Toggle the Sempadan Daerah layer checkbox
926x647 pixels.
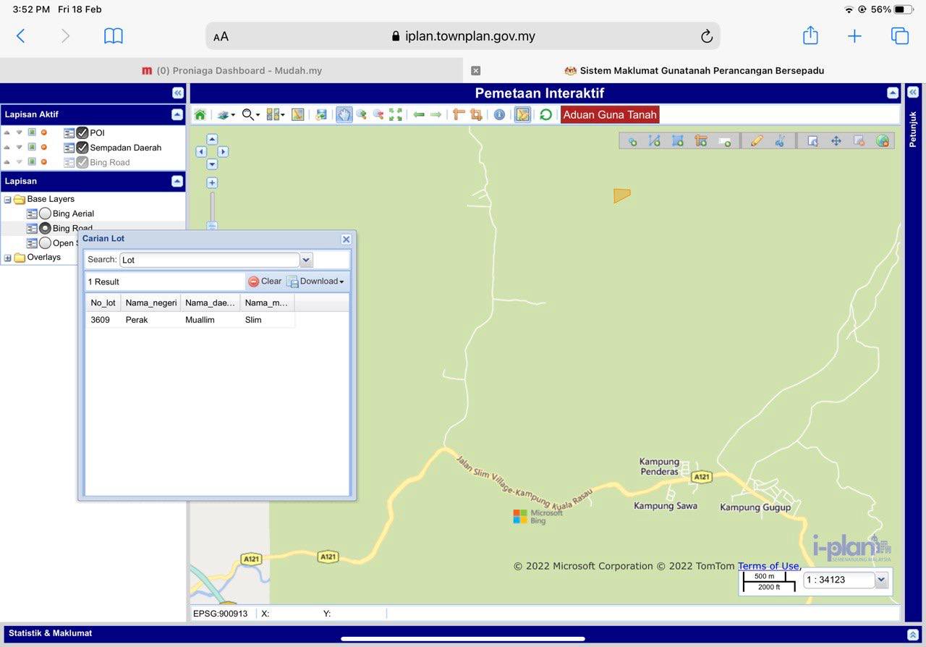[x=82, y=148]
